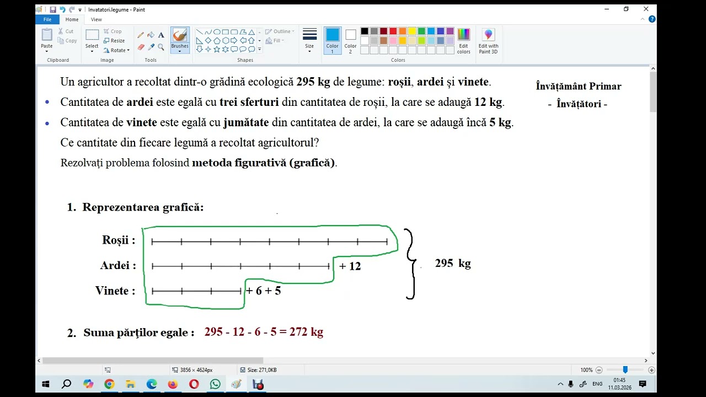Open the Resize dialog
Screen dimensions: 706x397
point(114,41)
